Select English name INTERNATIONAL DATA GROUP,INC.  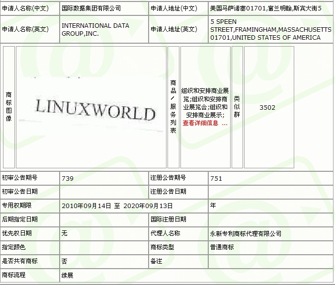tap(95, 29)
